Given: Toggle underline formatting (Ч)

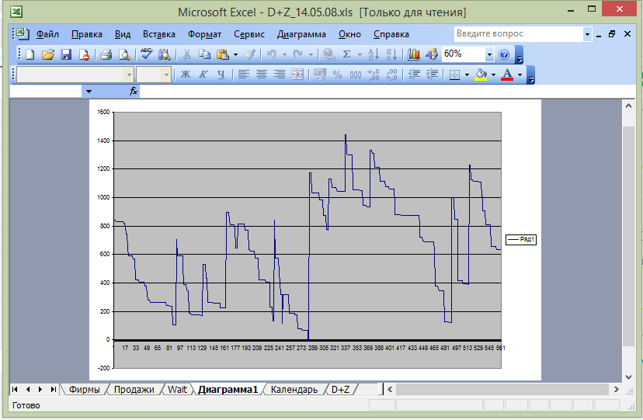Looking at the screenshot, I should 221,75.
